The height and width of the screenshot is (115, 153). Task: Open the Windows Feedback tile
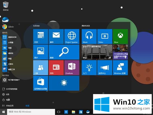point(120,68)
